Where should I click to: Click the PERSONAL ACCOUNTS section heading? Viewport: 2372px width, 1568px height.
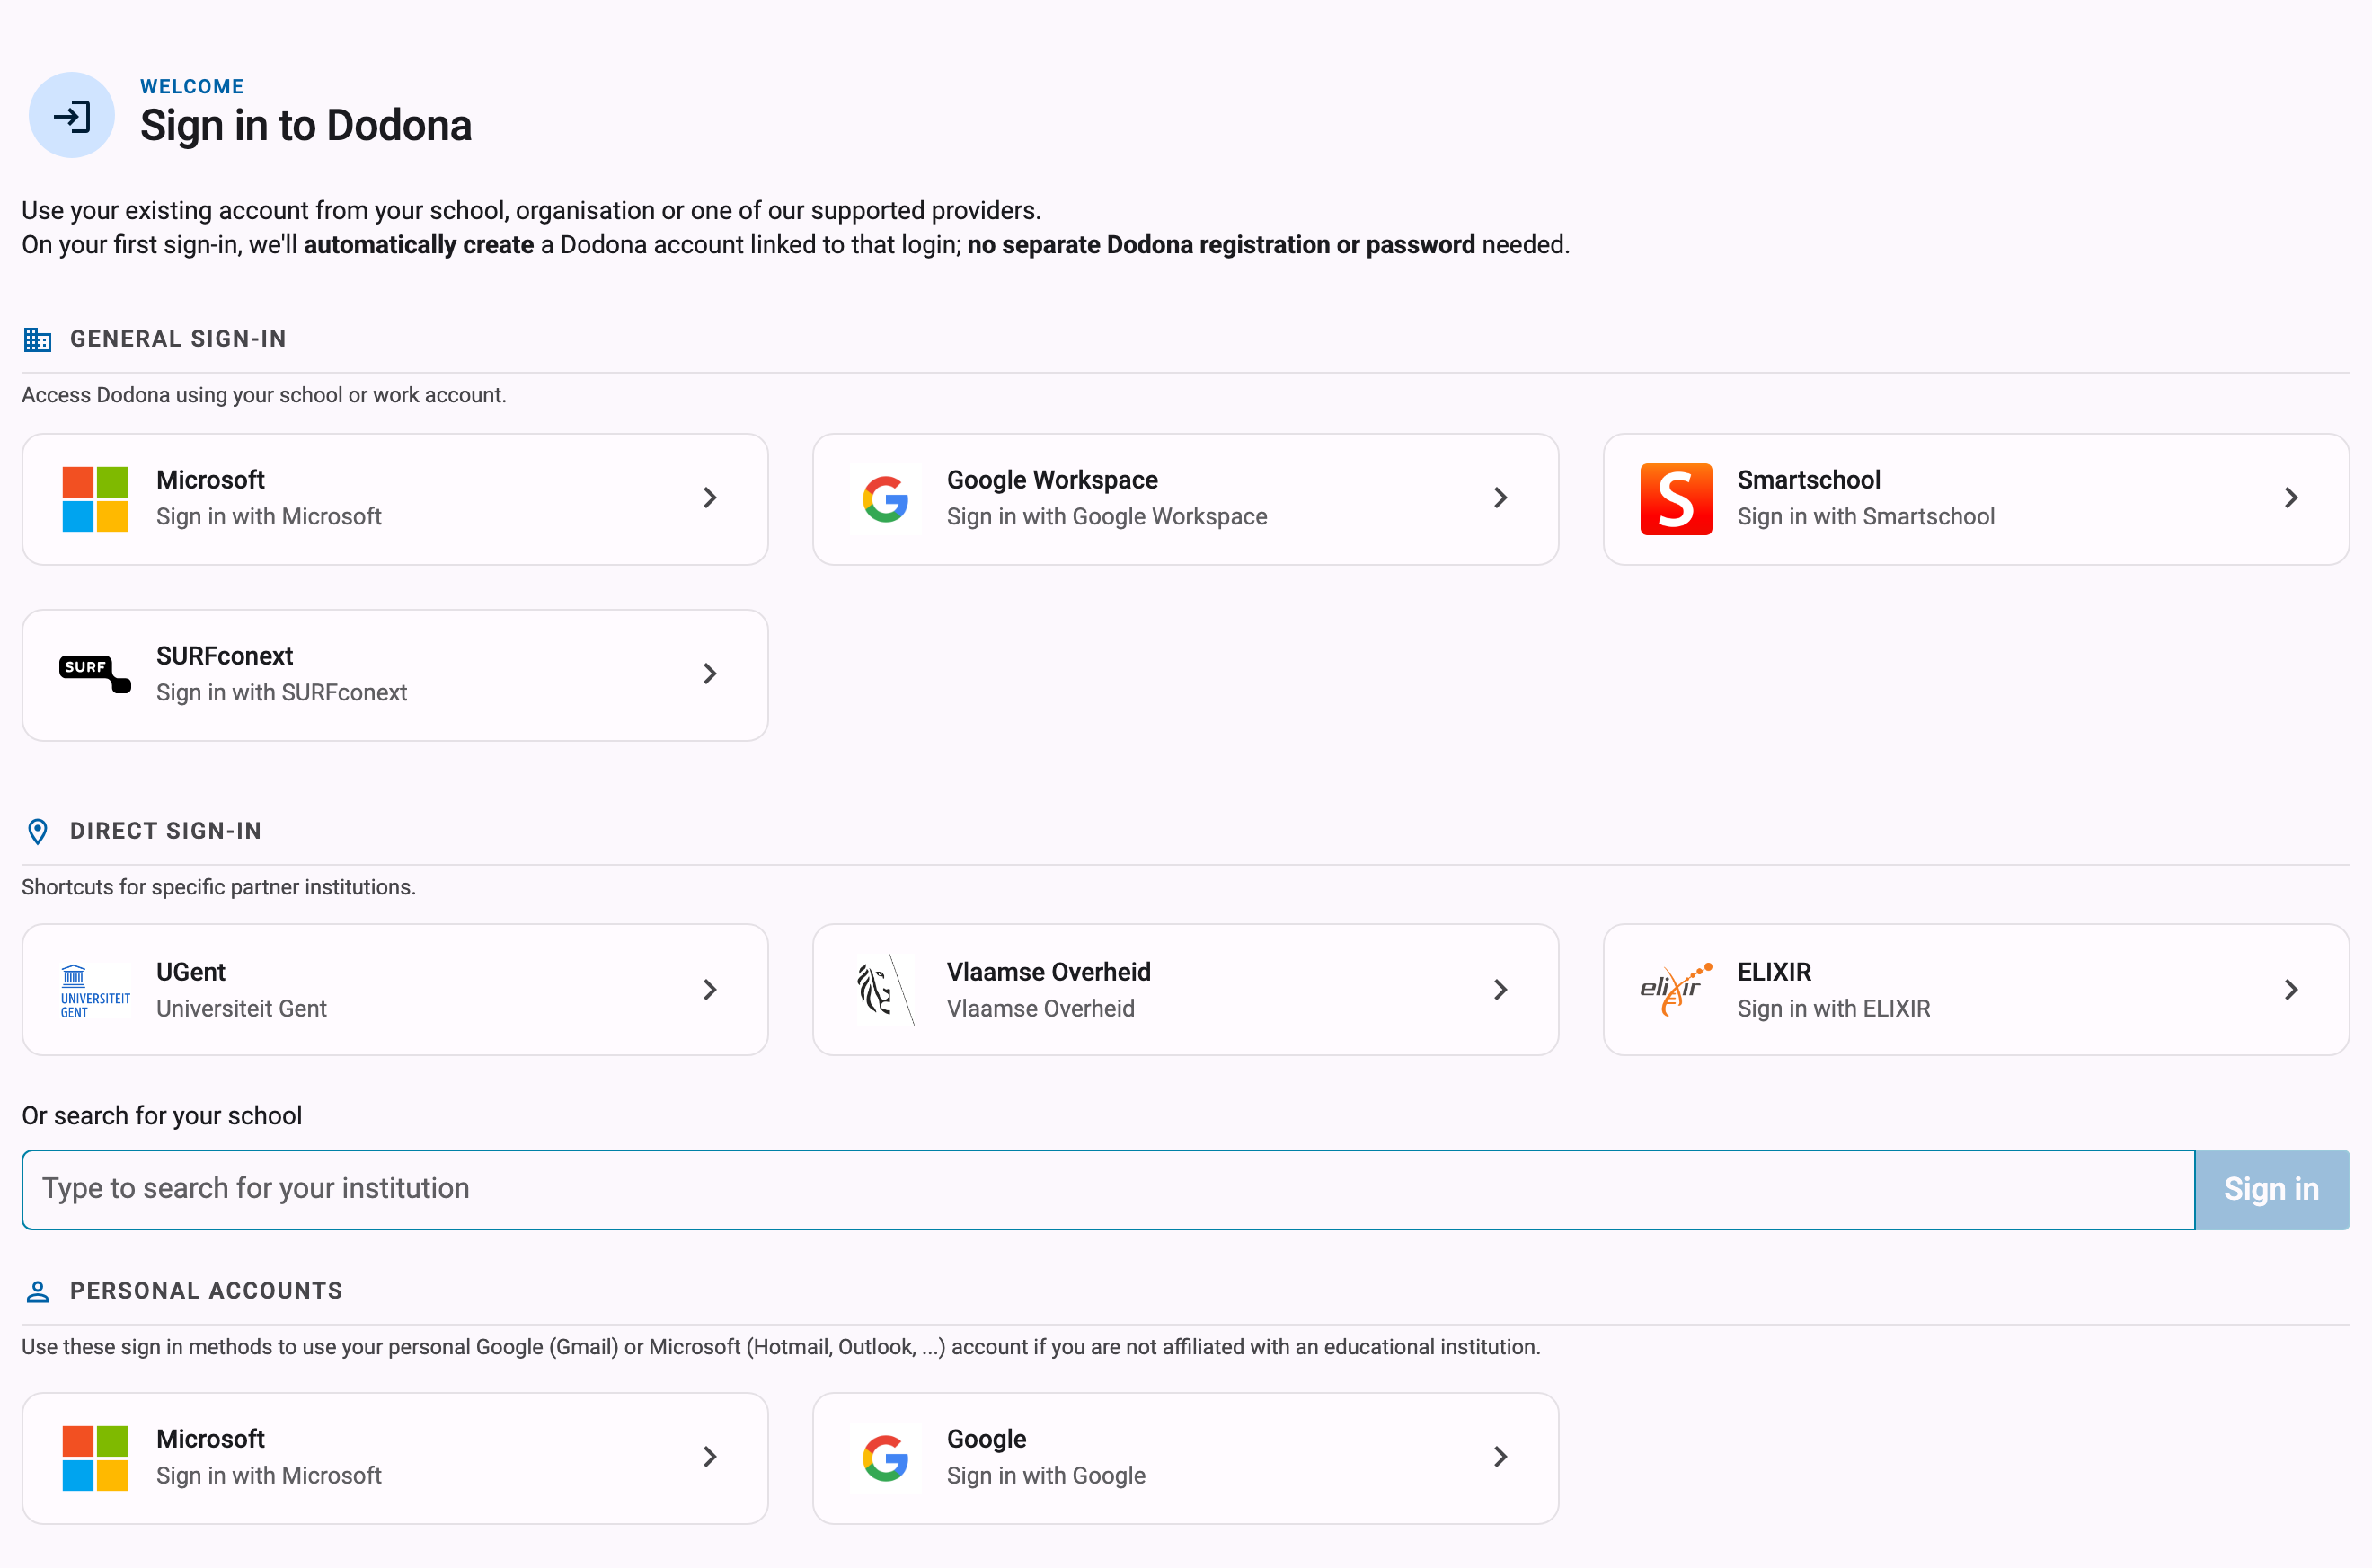pos(206,1291)
